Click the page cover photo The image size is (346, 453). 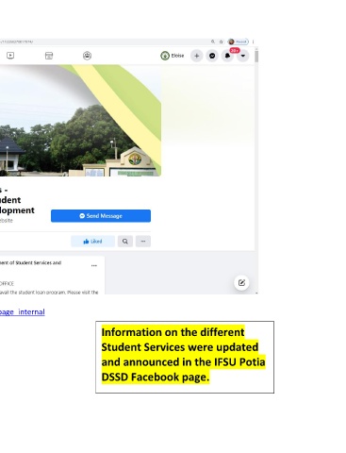[80, 121]
